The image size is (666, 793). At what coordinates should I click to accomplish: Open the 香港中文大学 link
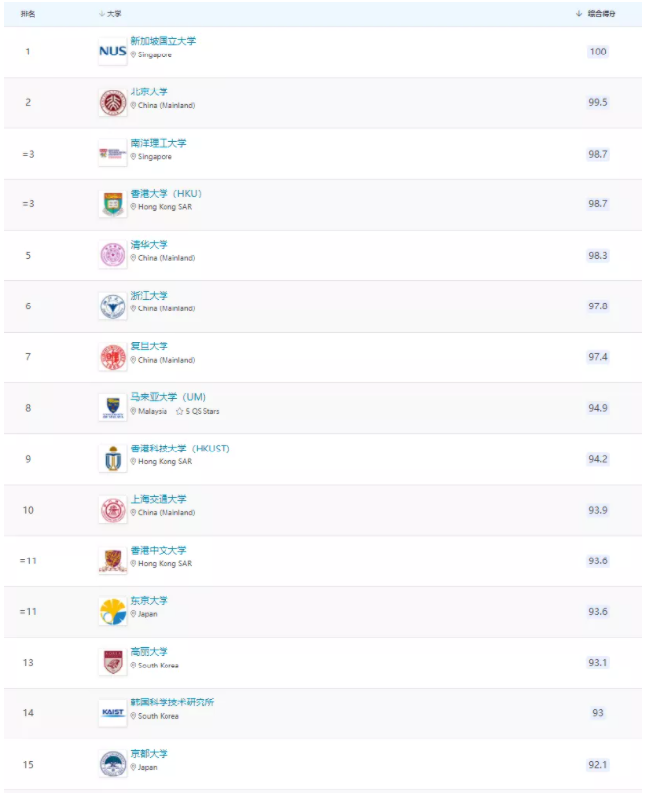click(159, 551)
